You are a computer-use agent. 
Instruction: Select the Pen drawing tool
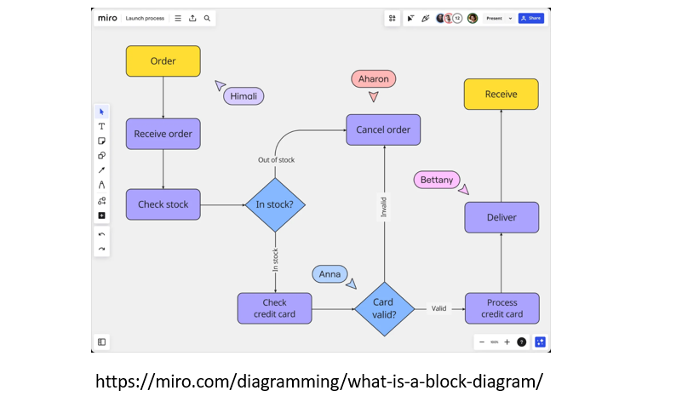(x=101, y=185)
